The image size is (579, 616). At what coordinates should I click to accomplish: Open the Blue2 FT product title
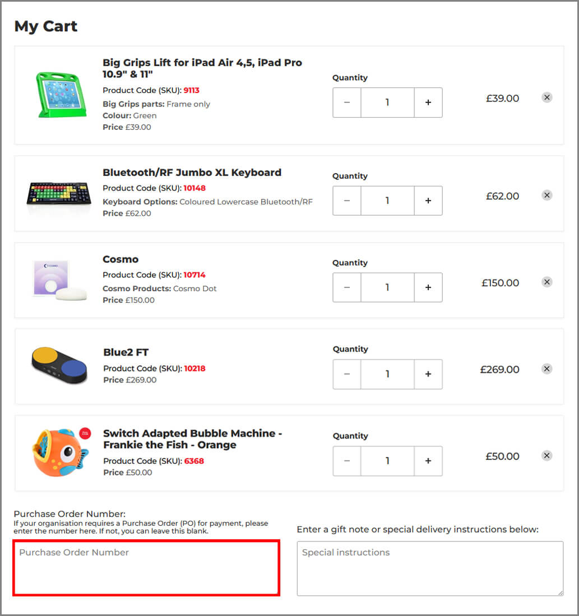pyautogui.click(x=126, y=352)
